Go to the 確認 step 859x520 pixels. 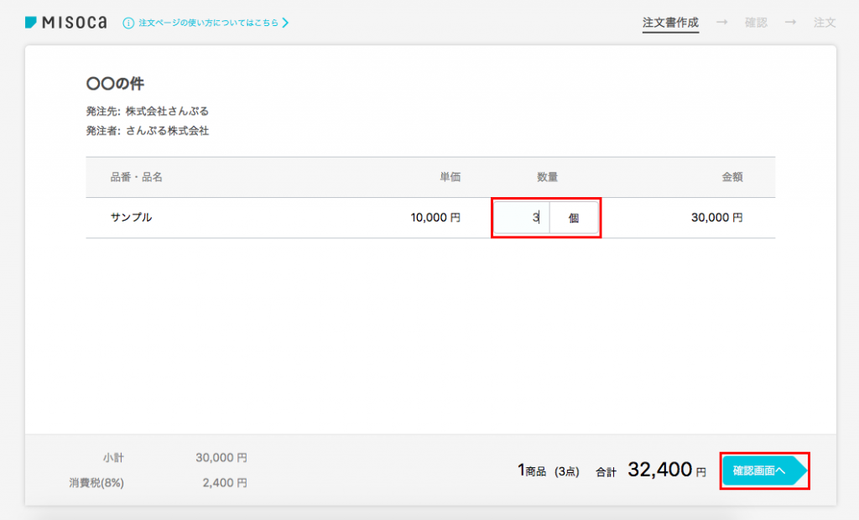(756, 23)
